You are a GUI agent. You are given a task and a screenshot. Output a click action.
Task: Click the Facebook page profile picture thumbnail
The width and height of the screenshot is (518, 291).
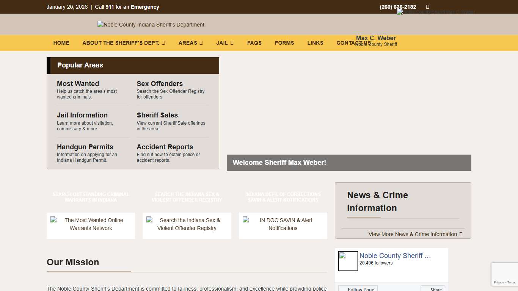(348, 261)
